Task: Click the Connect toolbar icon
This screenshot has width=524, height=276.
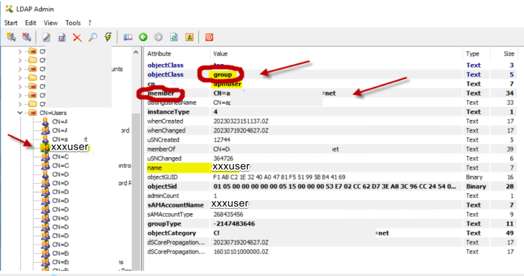Action: click(11, 37)
